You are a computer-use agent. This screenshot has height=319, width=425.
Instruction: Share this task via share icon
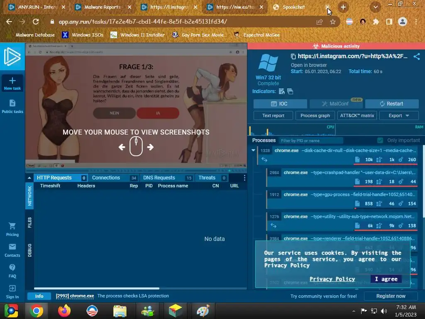tap(417, 56)
